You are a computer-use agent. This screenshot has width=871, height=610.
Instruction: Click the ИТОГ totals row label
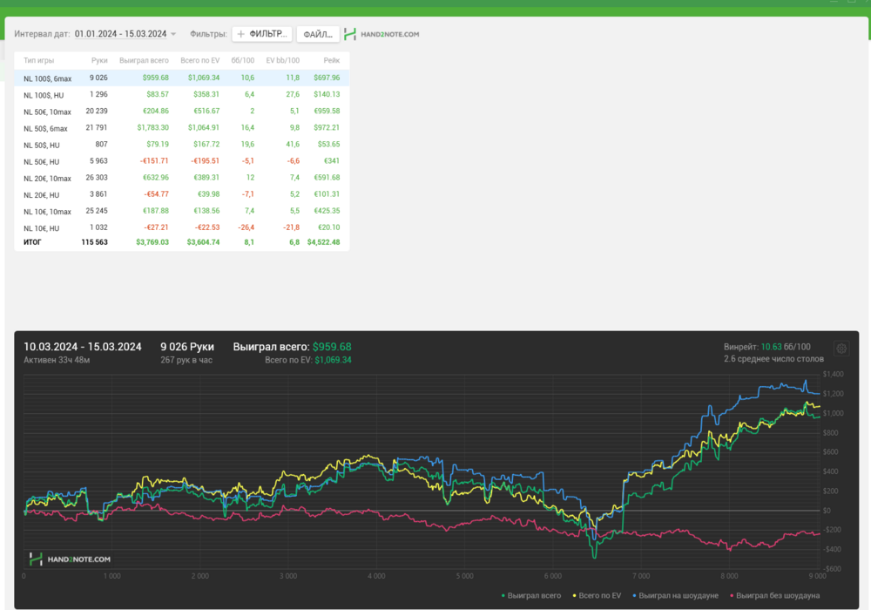pyautogui.click(x=32, y=242)
